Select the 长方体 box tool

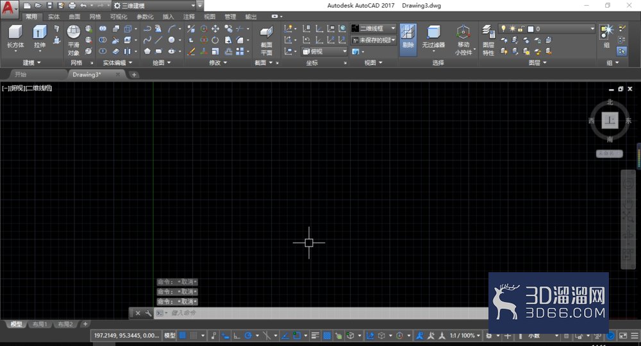(15, 37)
